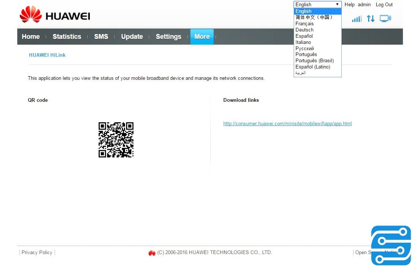Open the mobilewifiapp download link
Viewport: 418px width, 268px height.
coord(287,123)
